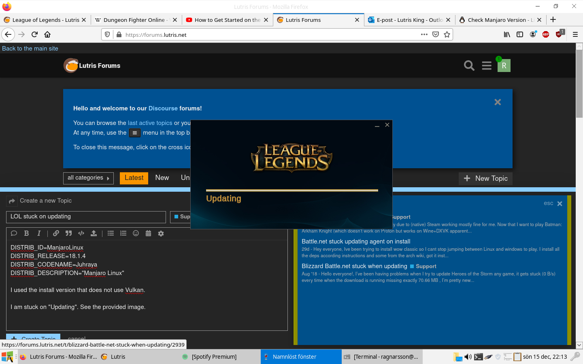
Task: Open the page actions three-dots menu
Action: click(x=424, y=35)
